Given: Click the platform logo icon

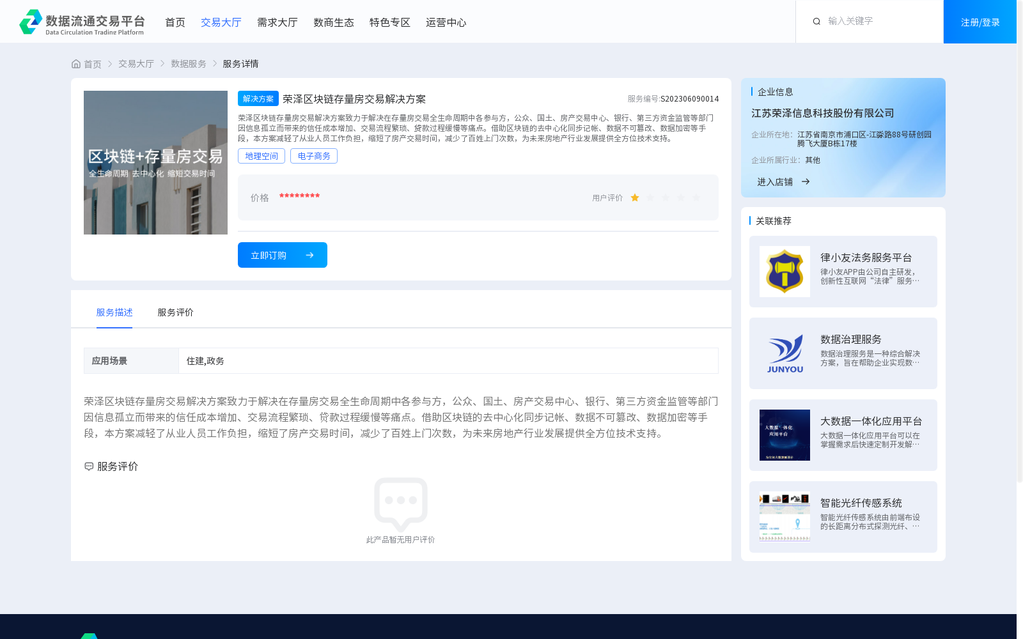Looking at the screenshot, I should pyautogui.click(x=31, y=22).
